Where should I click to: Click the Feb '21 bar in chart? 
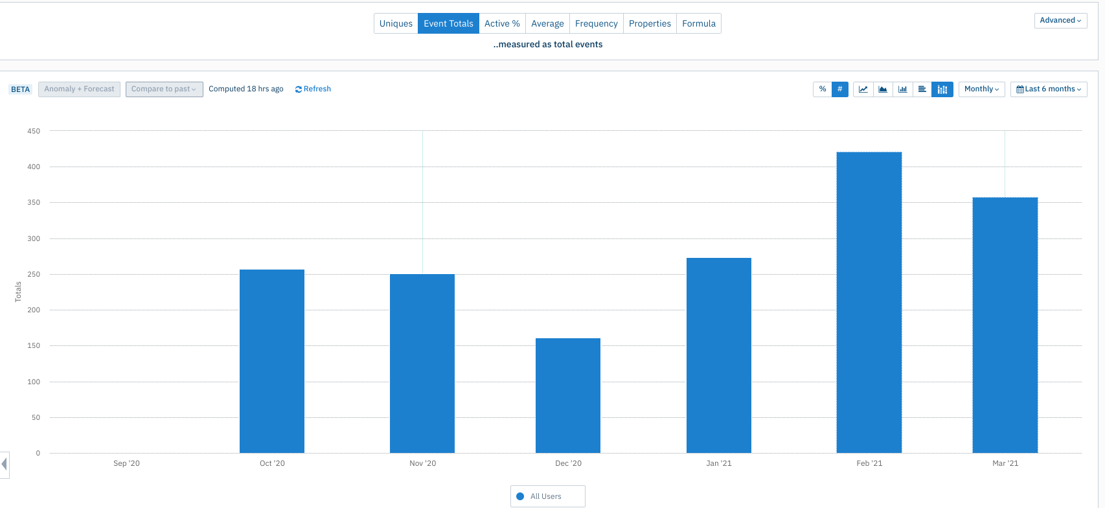[869, 303]
